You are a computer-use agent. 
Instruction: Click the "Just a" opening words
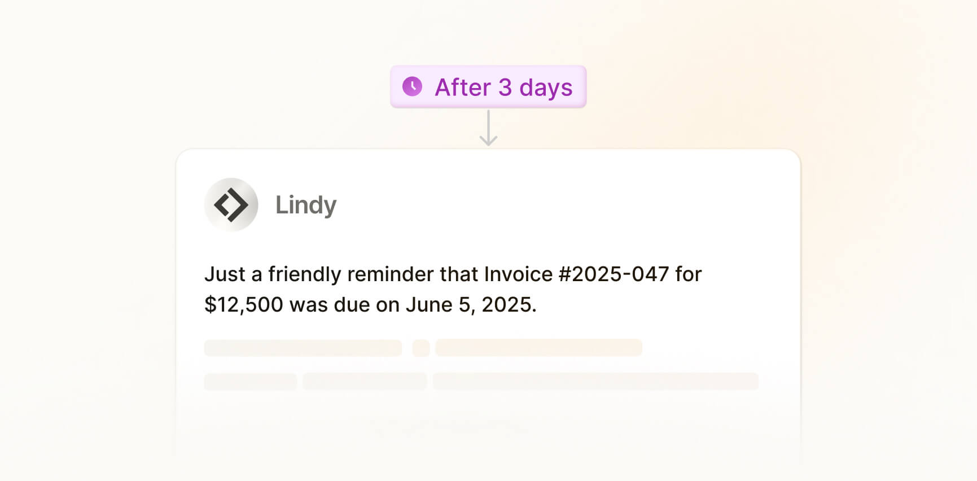coord(233,274)
